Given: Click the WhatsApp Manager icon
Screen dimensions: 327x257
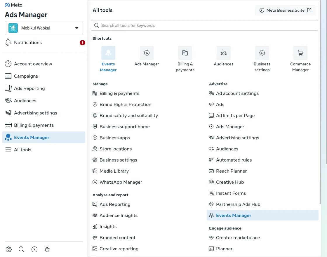Looking at the screenshot, I should (x=95, y=182).
